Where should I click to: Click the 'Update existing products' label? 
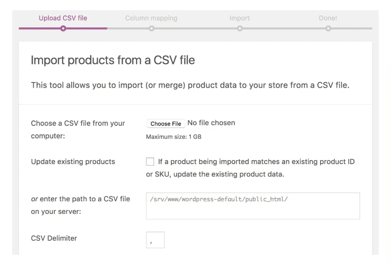click(x=73, y=162)
